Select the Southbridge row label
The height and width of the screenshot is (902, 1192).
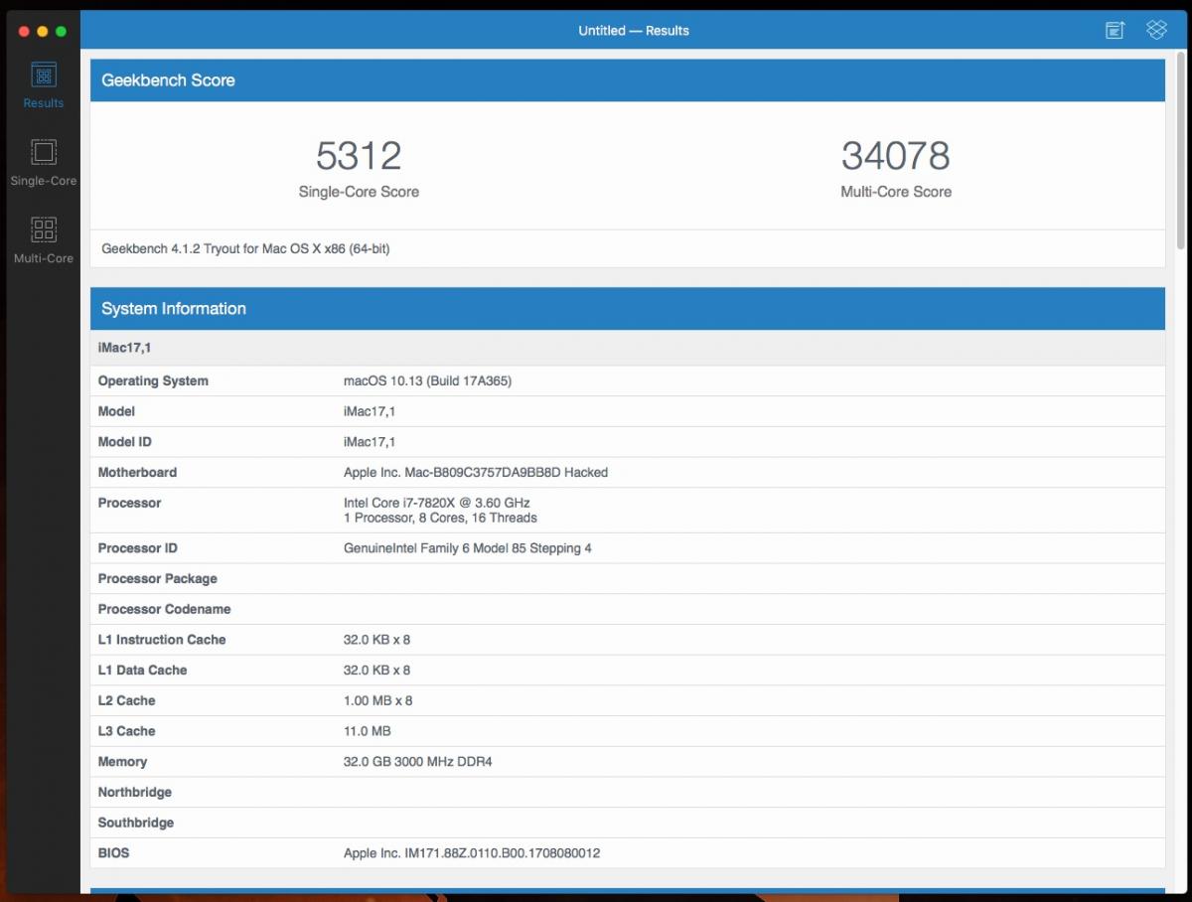click(135, 824)
